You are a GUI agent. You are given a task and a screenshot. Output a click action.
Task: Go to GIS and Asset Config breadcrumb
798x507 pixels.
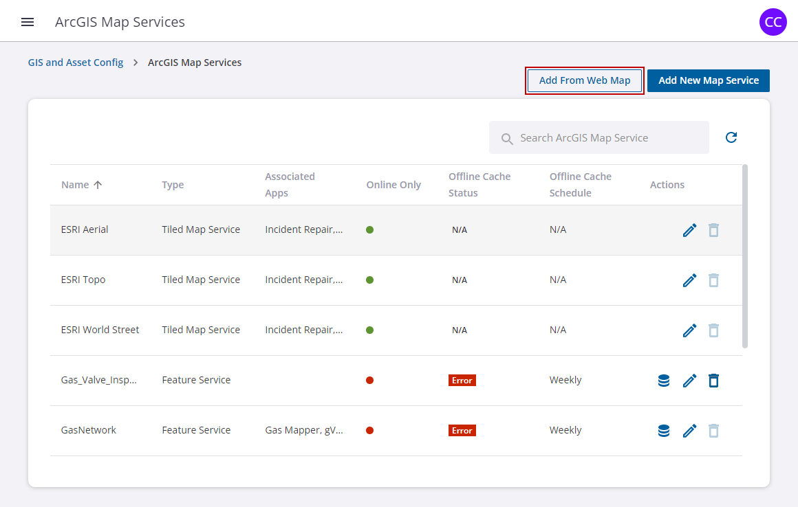pos(75,63)
